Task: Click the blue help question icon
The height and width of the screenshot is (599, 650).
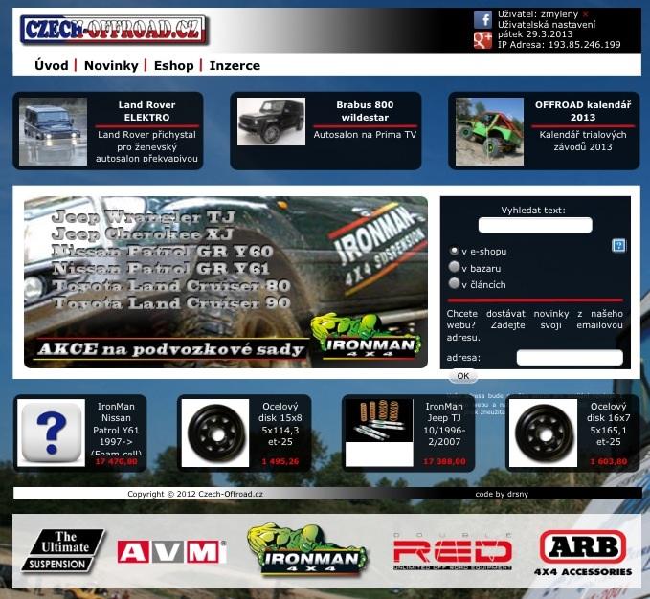Action: coord(618,246)
